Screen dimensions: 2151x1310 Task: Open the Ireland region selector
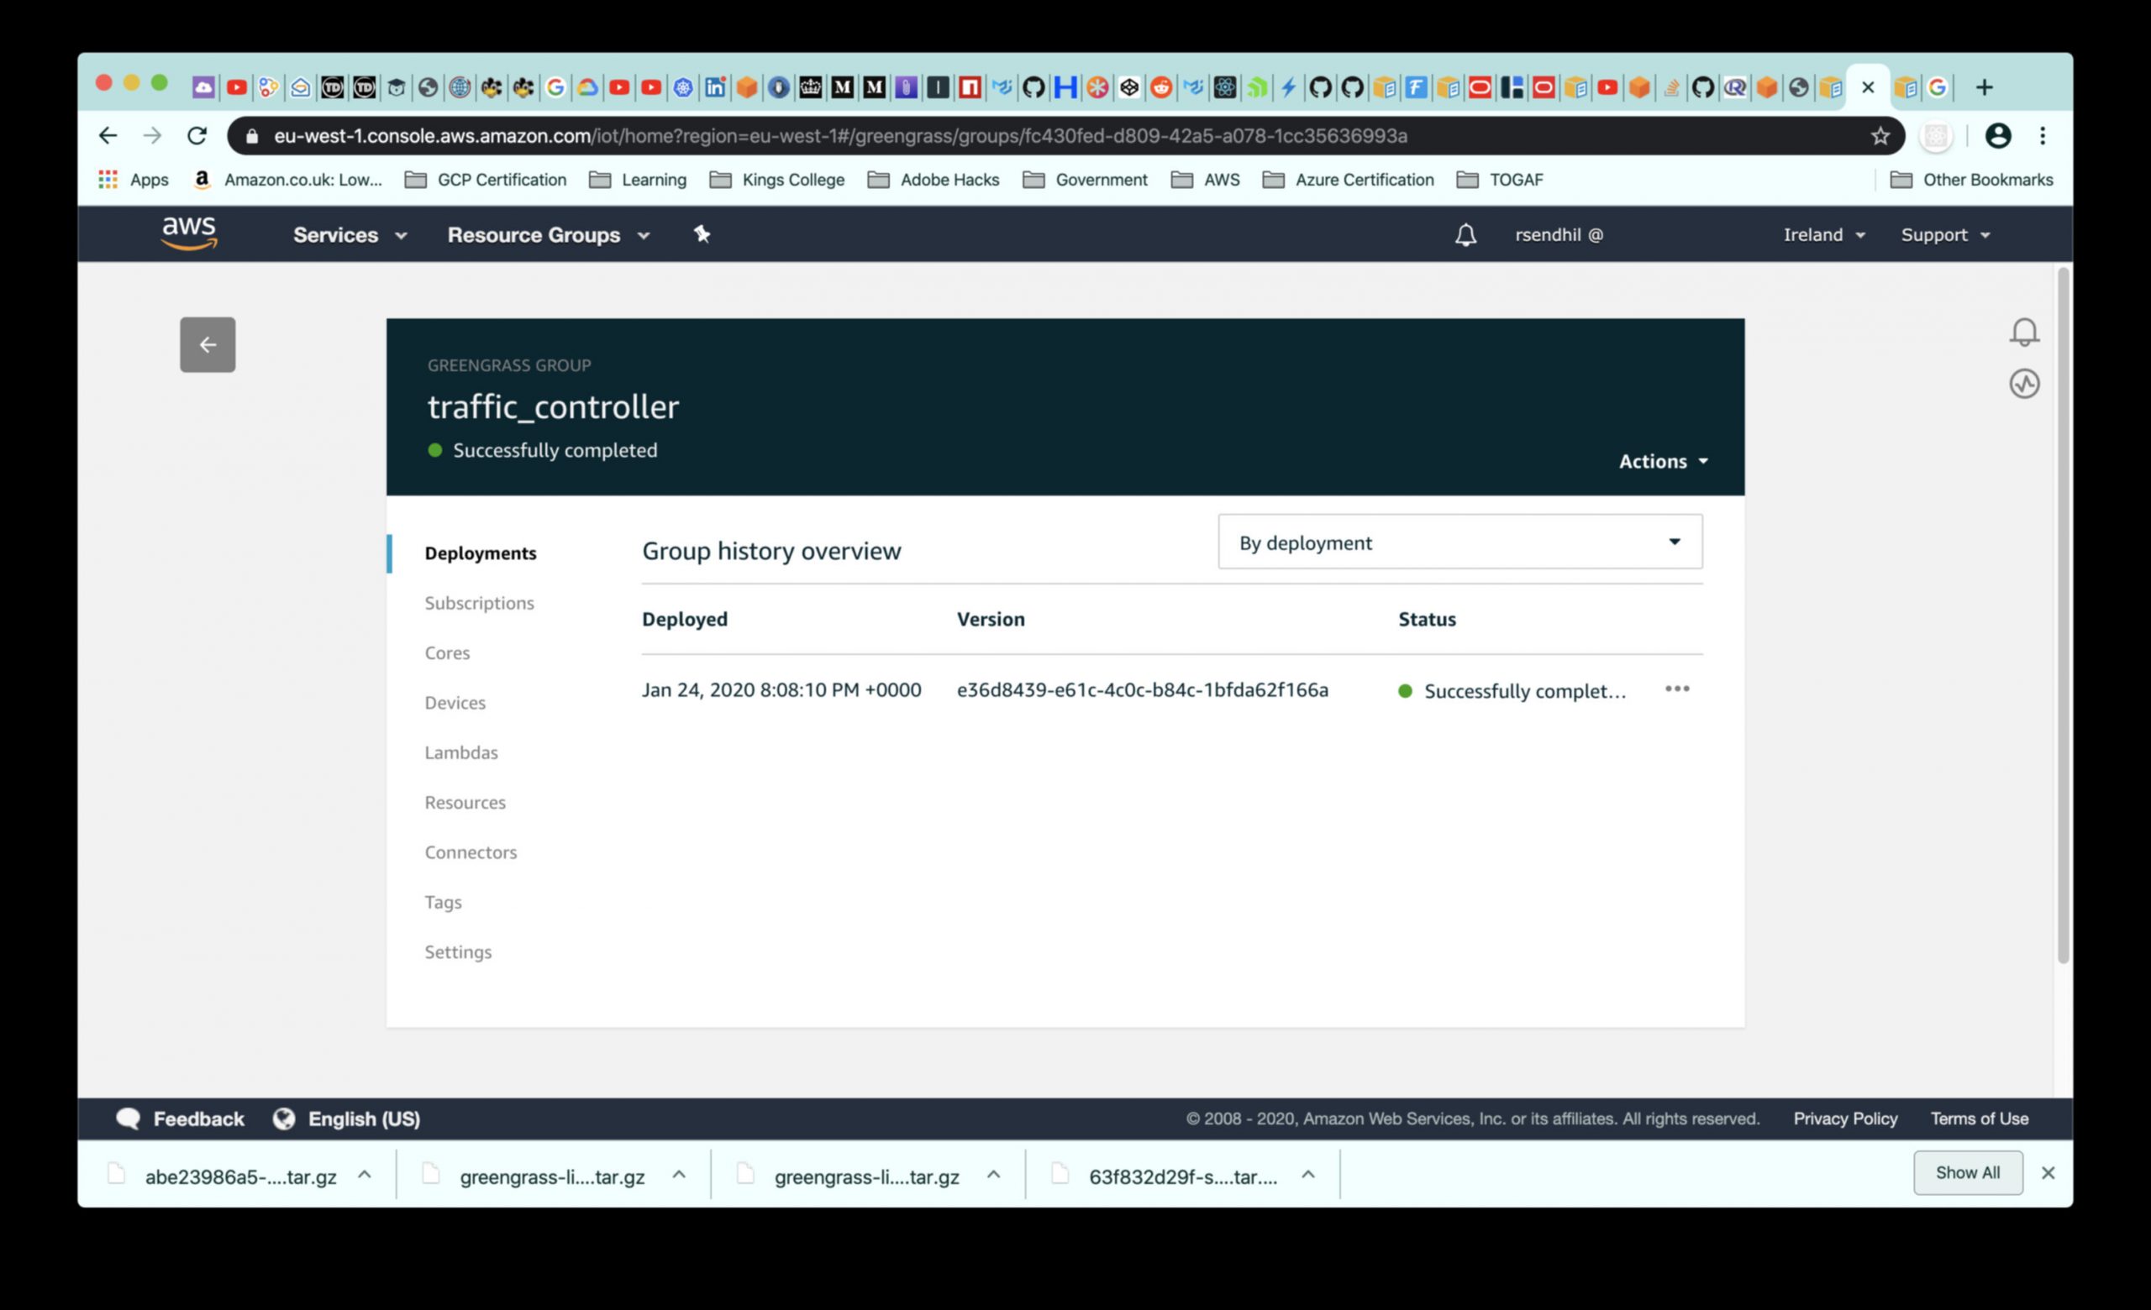click(x=1822, y=234)
